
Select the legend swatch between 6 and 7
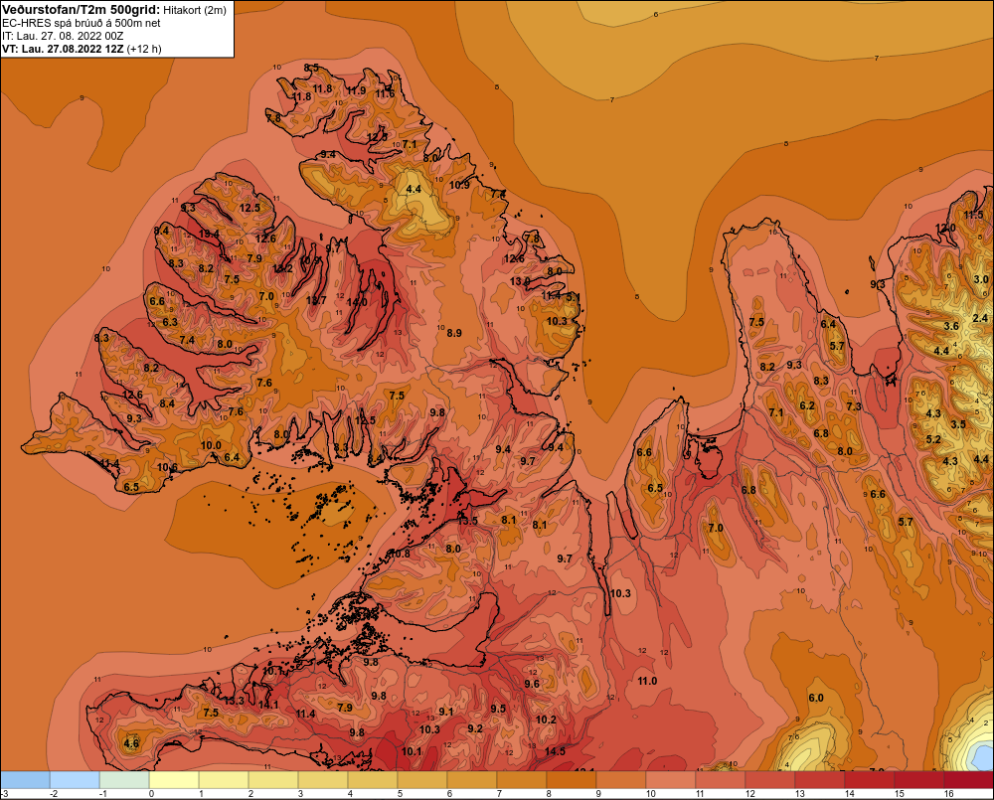pyautogui.click(x=472, y=780)
